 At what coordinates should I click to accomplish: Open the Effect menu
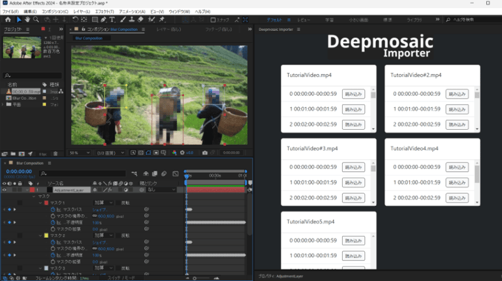tap(104, 11)
